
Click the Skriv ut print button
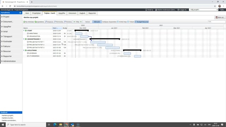click(220, 17)
